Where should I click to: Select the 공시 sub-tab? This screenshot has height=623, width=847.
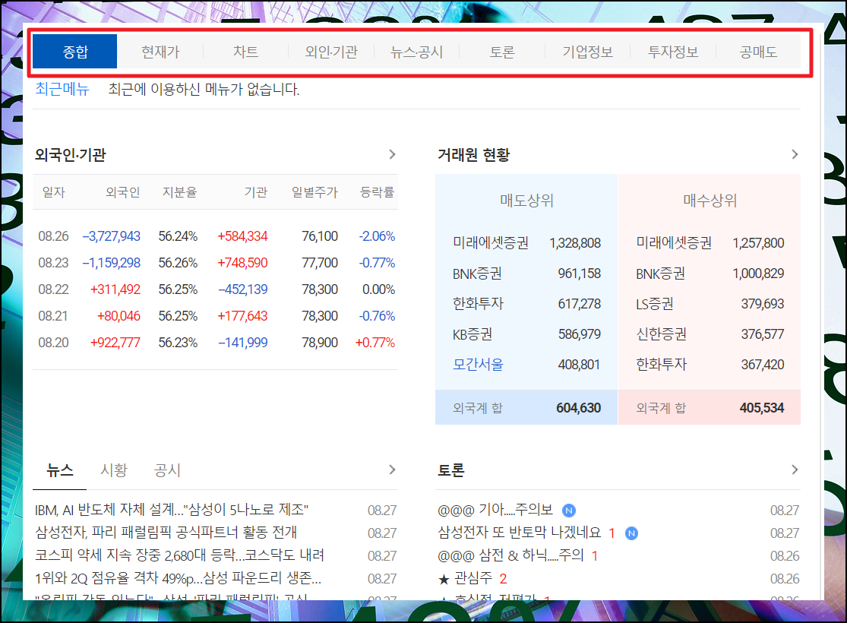tap(167, 470)
